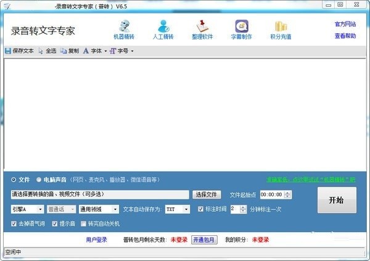
Task: Expand the TXT save format dropdown
Action: pos(186,209)
